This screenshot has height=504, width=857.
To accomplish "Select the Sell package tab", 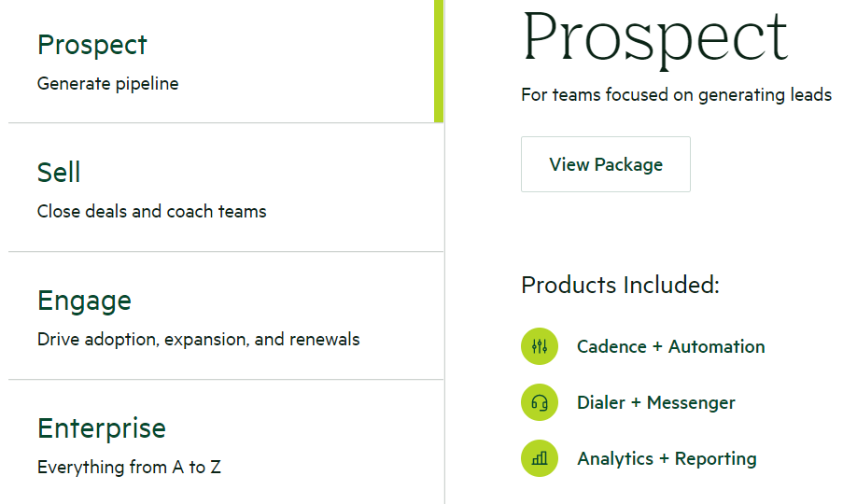I will (226, 188).
